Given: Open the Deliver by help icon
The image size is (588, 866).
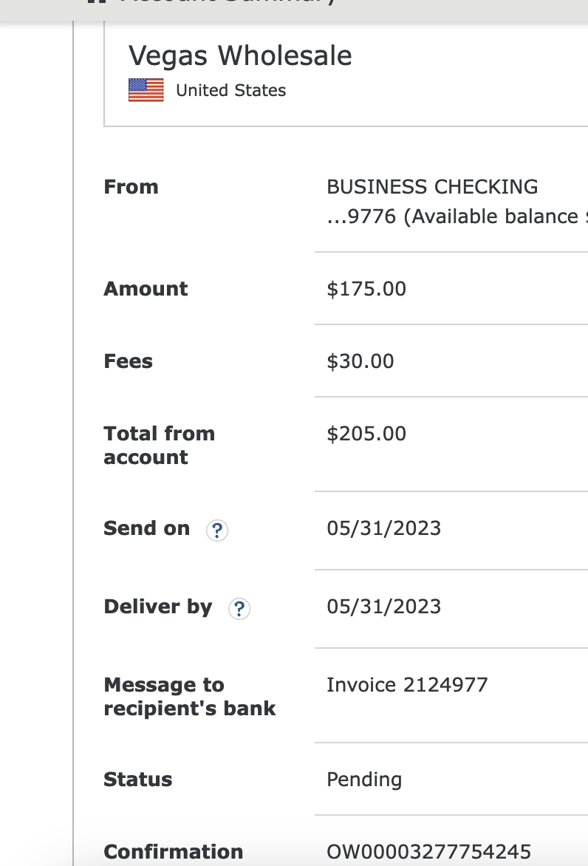Looking at the screenshot, I should point(239,609).
